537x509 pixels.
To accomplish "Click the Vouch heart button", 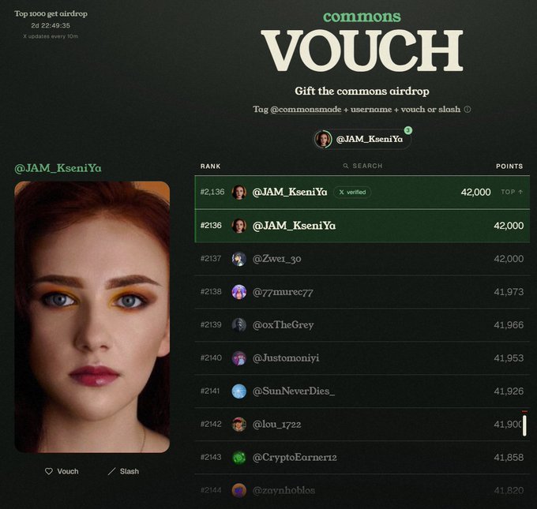I will [62, 471].
